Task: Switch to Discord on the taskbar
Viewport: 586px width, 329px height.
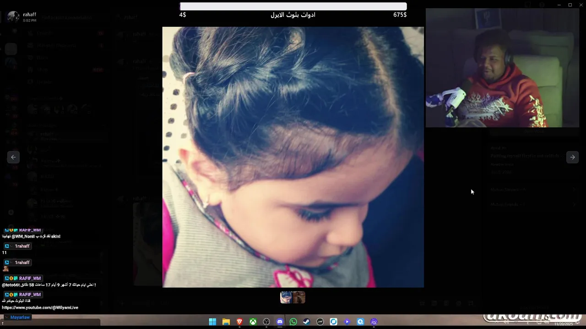Action: (x=280, y=322)
